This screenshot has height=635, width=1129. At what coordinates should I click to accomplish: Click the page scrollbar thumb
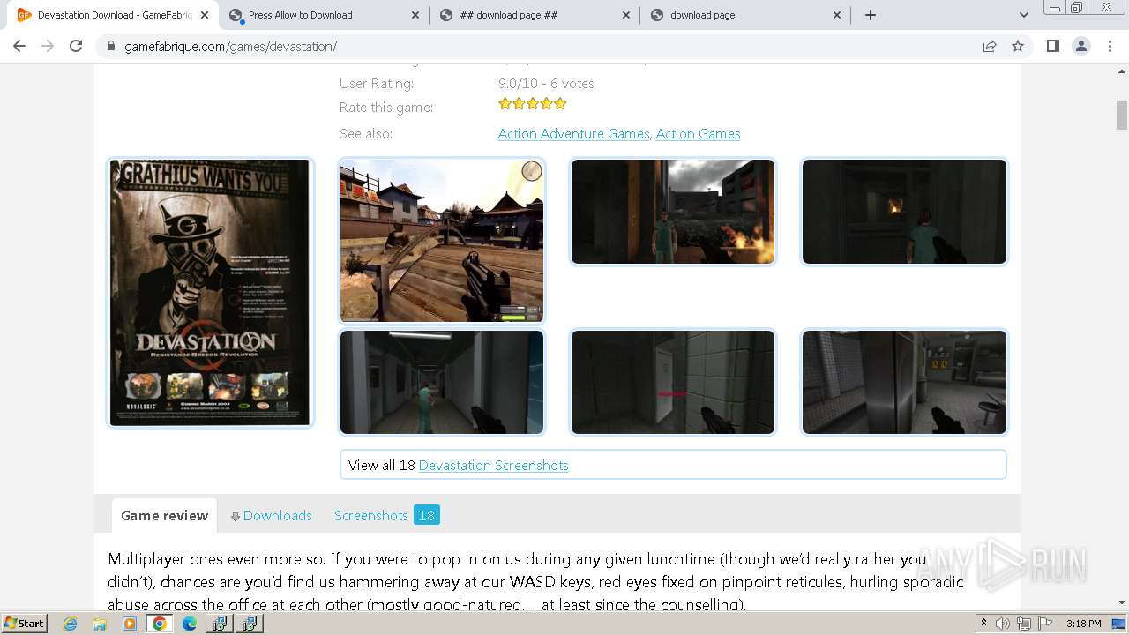(1121, 115)
